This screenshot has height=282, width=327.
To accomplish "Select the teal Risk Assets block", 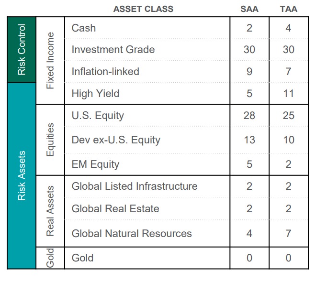I will click(22, 175).
